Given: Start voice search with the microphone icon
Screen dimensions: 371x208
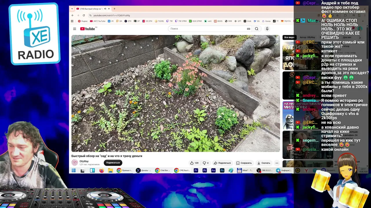Looking at the screenshot, I should [x=267, y=29].
